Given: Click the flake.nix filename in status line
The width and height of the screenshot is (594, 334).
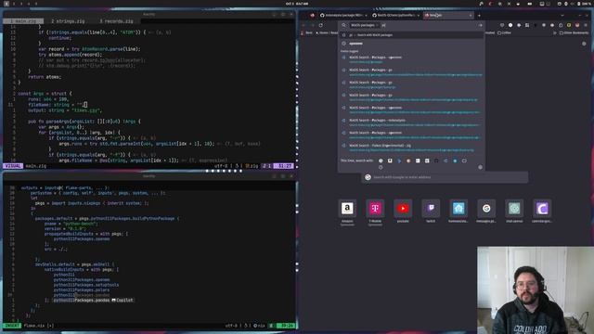Looking at the screenshot, I should 39,326.
